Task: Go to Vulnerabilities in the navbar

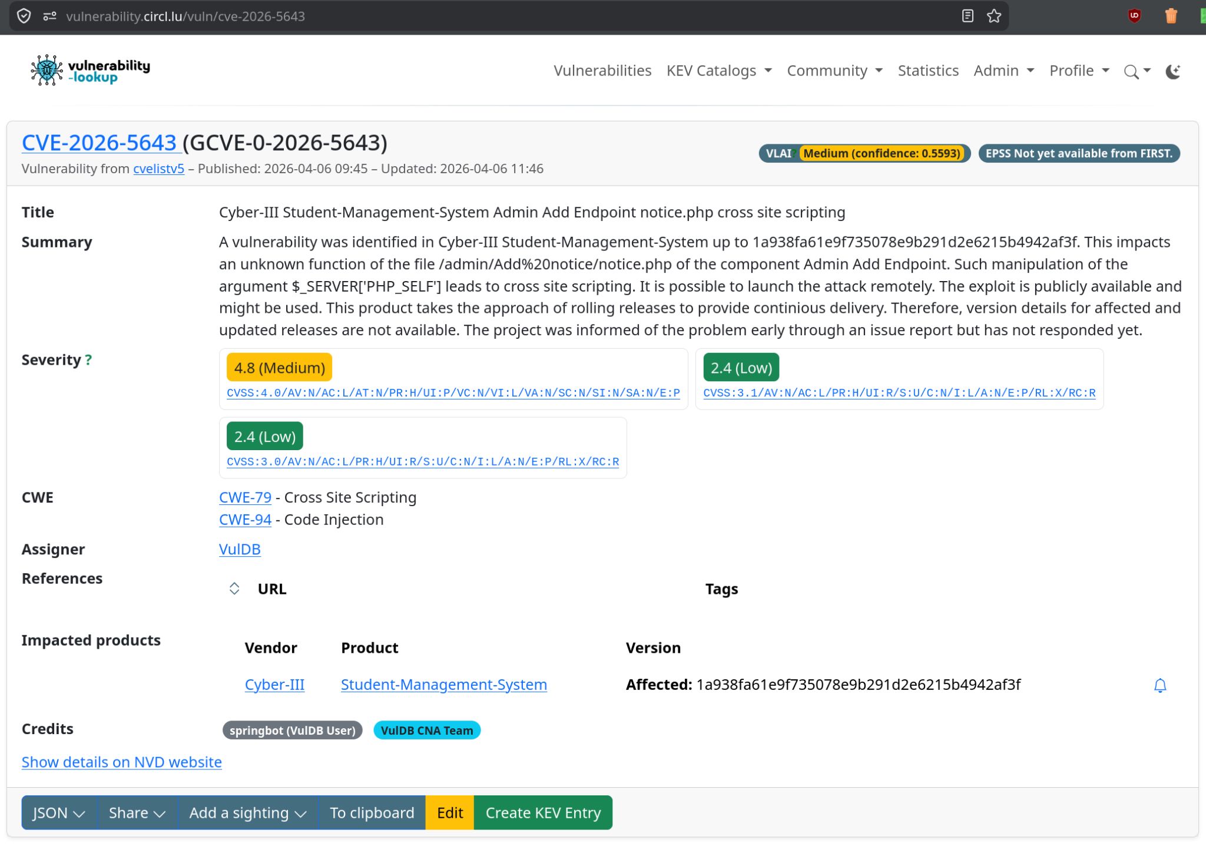Action: pos(602,71)
